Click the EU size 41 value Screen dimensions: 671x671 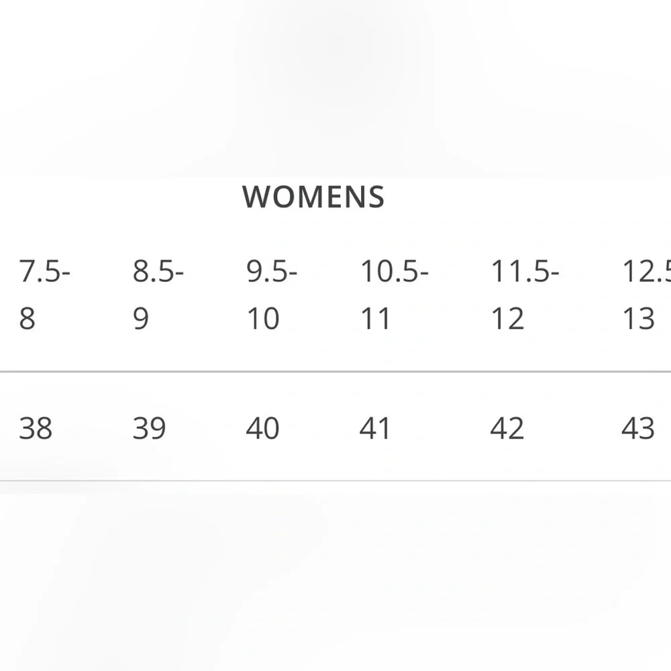[x=375, y=428]
